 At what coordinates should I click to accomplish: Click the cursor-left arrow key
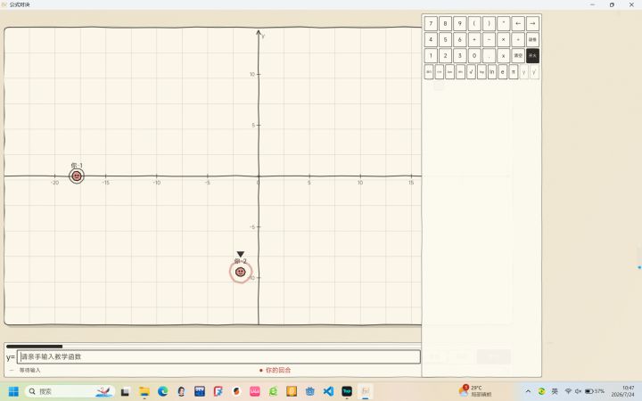[x=518, y=23]
